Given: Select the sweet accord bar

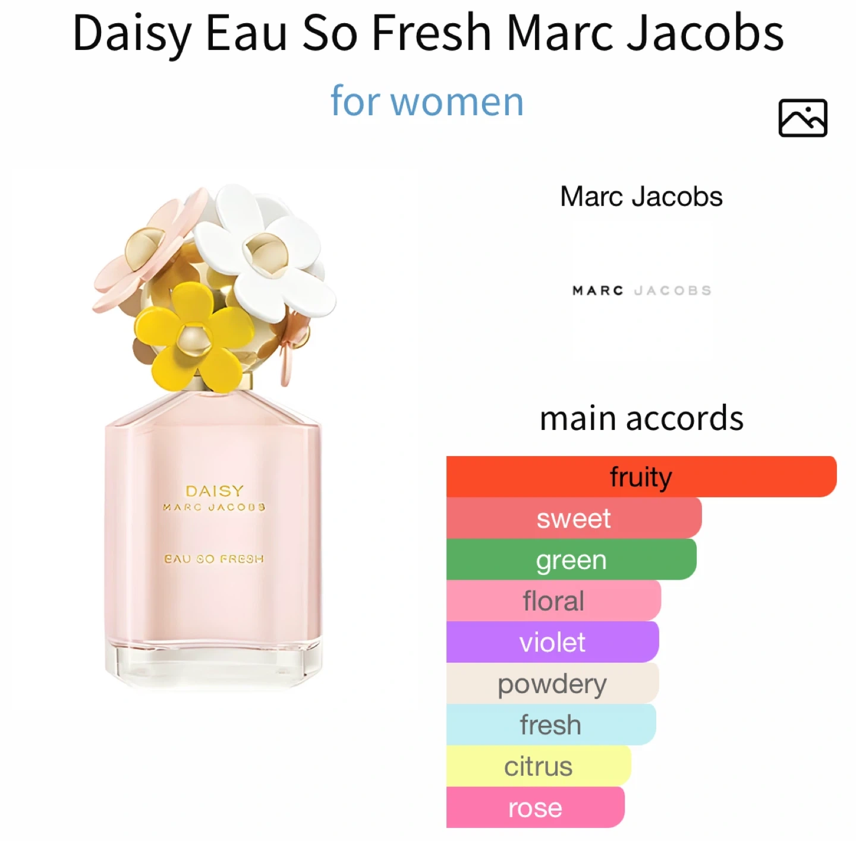Looking at the screenshot, I should pos(574,518).
